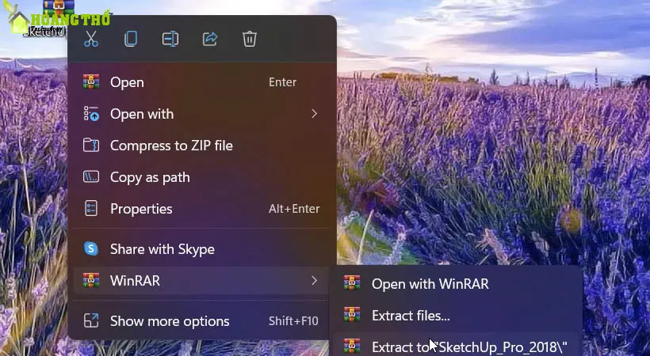650x356 pixels.
Task: Click the path icon beside Copy as path
Action: click(x=91, y=177)
